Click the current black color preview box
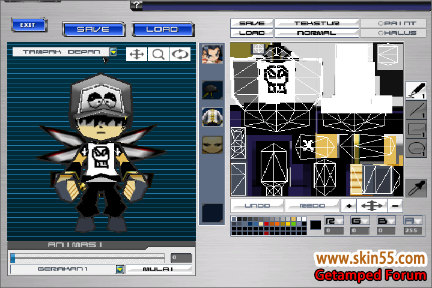432x288 pixels. 315,225
